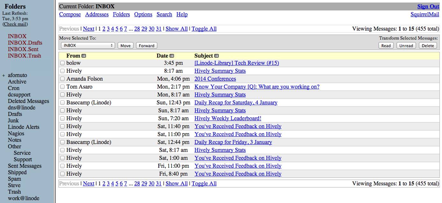Sort messages using the Subject column icon

pos(217,55)
